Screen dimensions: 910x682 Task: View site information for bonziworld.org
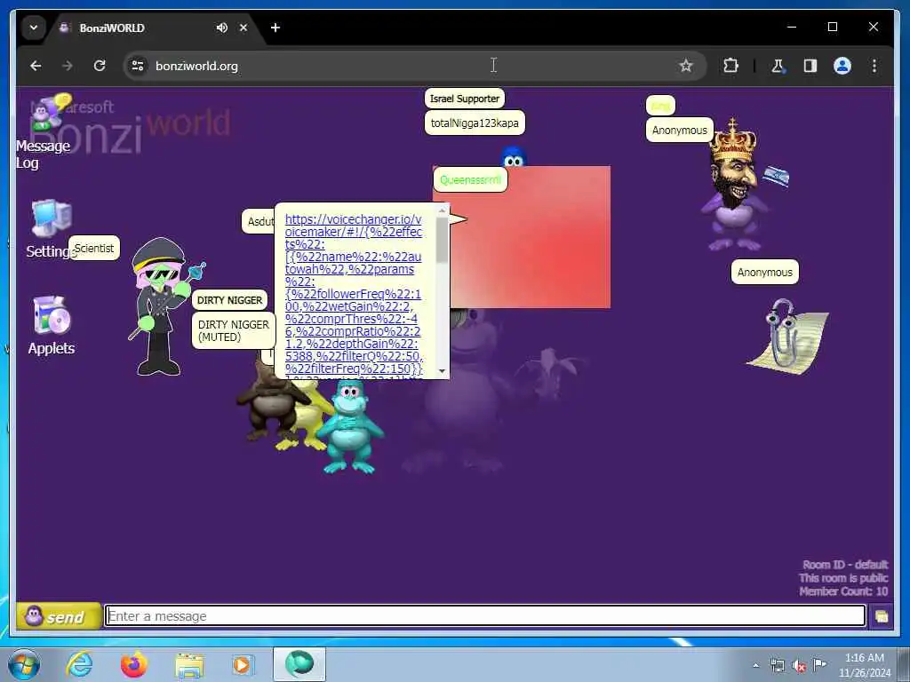click(138, 66)
